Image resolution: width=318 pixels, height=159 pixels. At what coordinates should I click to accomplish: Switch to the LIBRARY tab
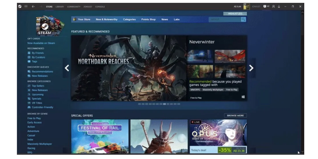click(x=60, y=7)
